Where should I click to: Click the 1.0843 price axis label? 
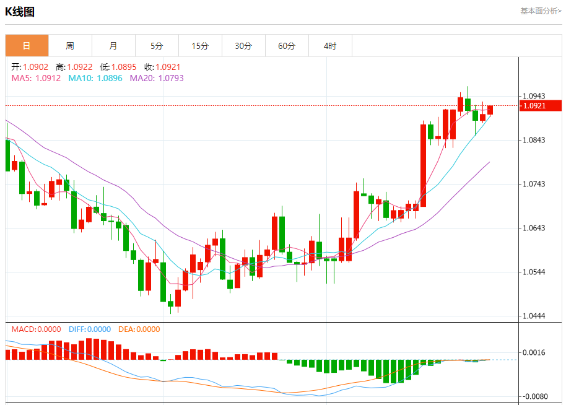(534, 140)
